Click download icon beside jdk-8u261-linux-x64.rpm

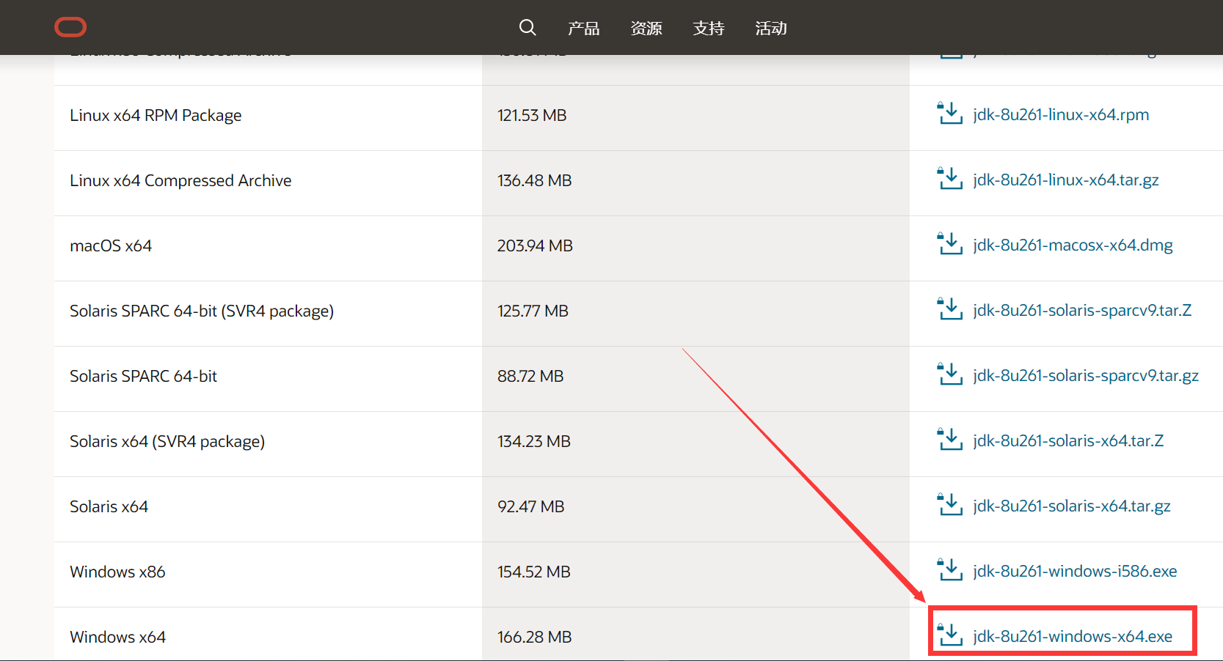pyautogui.click(x=949, y=114)
